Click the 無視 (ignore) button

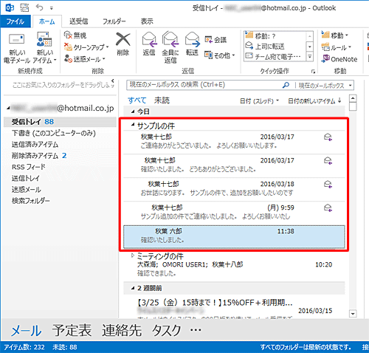(x=75, y=35)
